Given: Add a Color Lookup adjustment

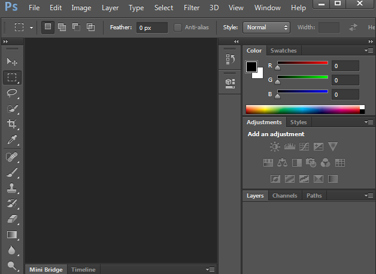Looking at the screenshot, I should pos(340,163).
